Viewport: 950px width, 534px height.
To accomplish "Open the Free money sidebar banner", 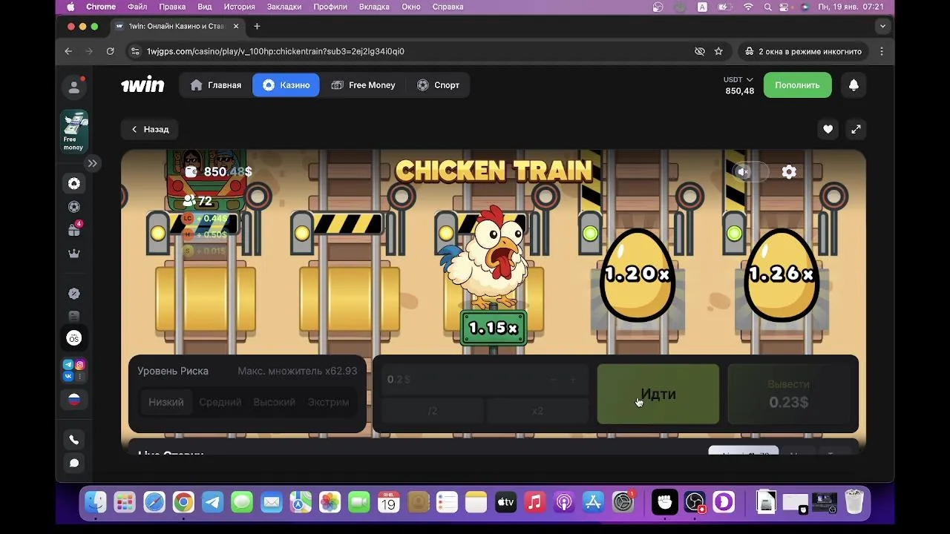I will click(x=73, y=131).
